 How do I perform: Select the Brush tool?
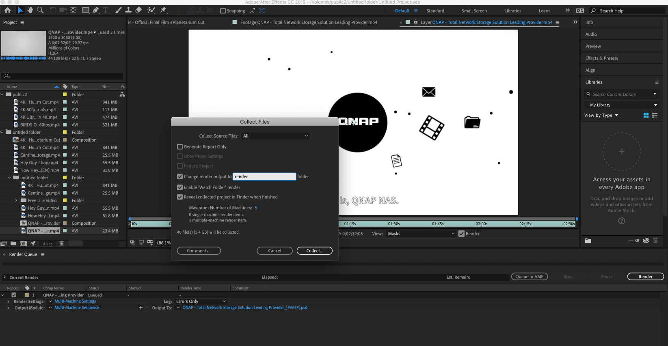click(118, 10)
